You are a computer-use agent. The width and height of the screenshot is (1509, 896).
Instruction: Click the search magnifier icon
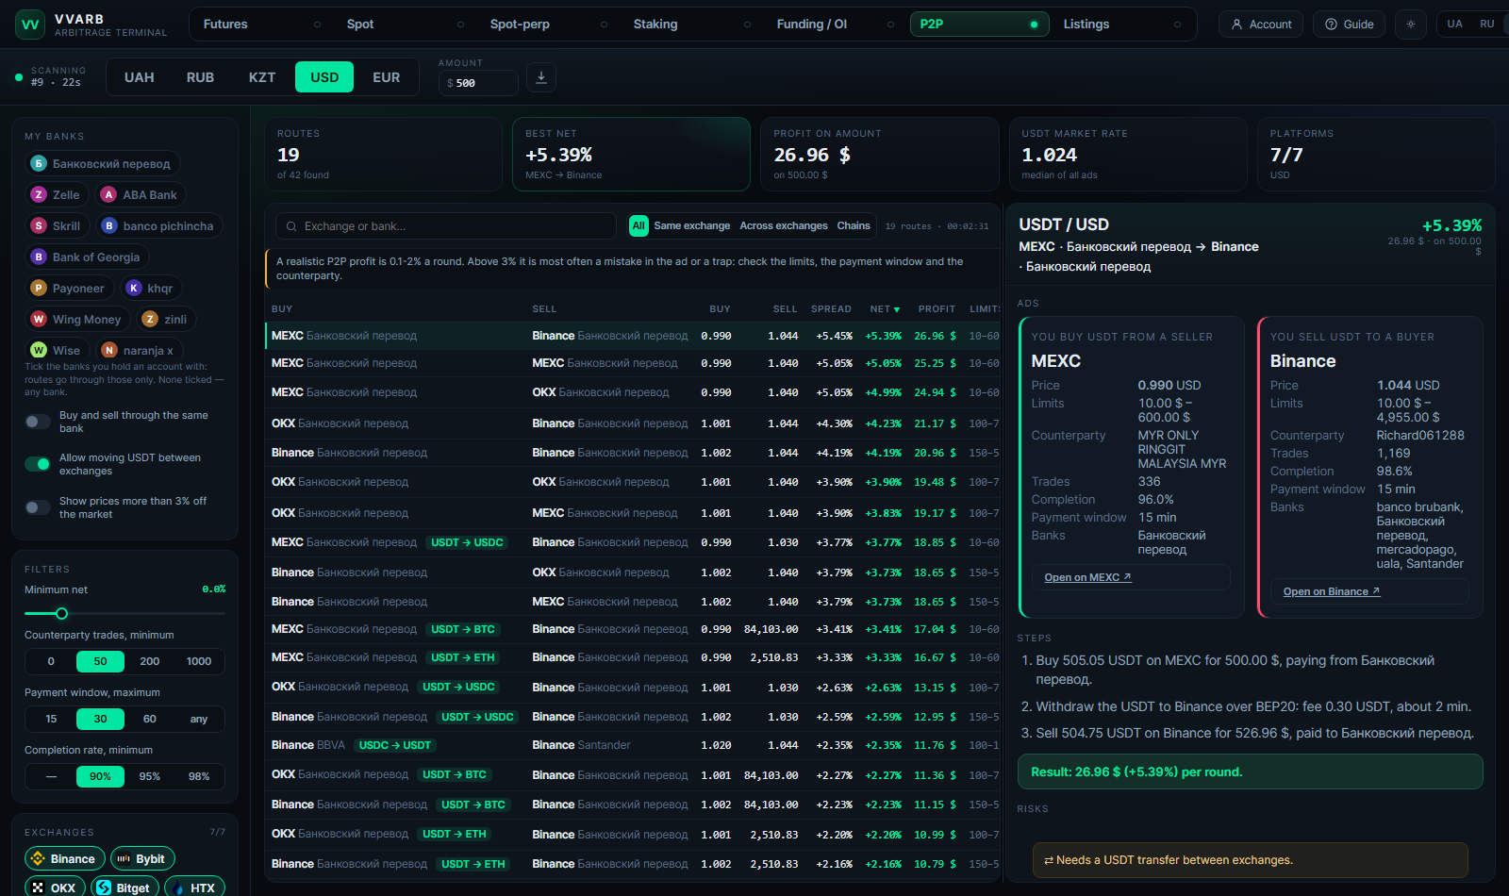point(290,226)
